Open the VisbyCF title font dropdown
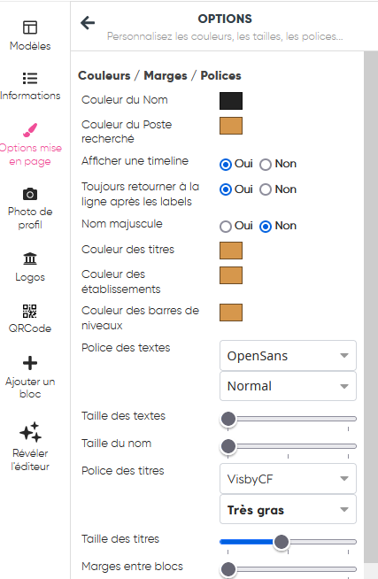Screen dimensions: 378x579 click(x=288, y=479)
